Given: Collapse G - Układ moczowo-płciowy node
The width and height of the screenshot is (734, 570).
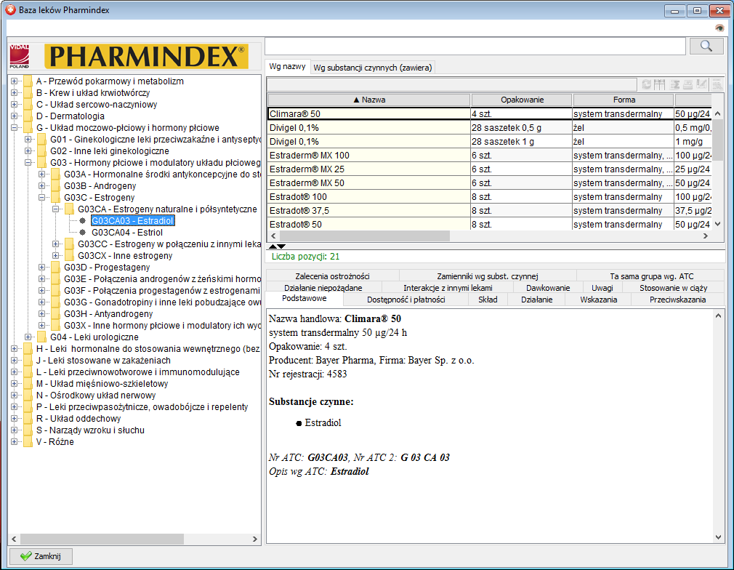Looking at the screenshot, I should (14, 128).
